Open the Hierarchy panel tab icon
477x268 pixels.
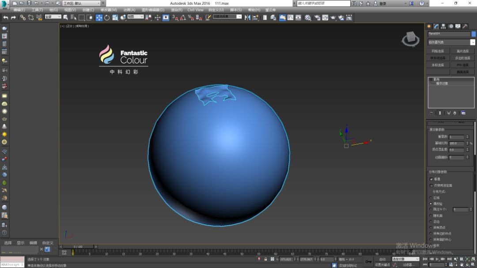coord(443,26)
